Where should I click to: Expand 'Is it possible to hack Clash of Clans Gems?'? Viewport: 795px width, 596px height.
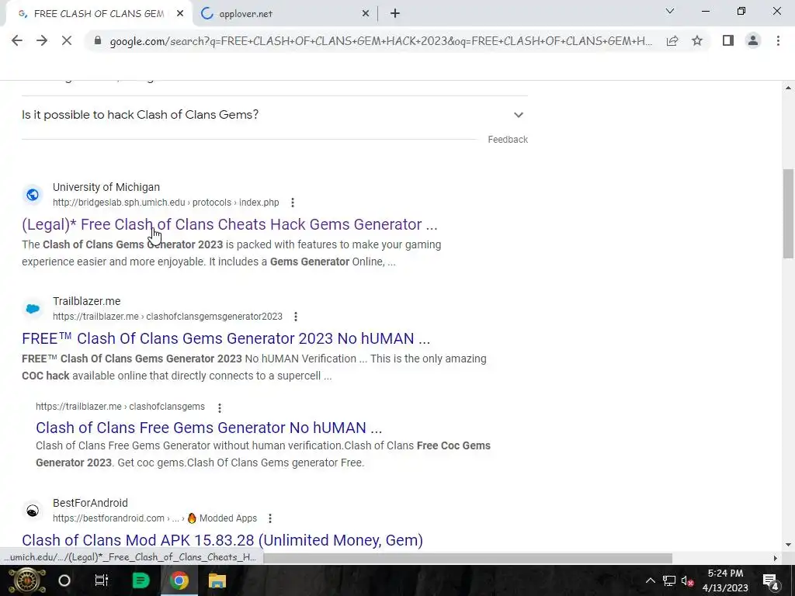275,115
